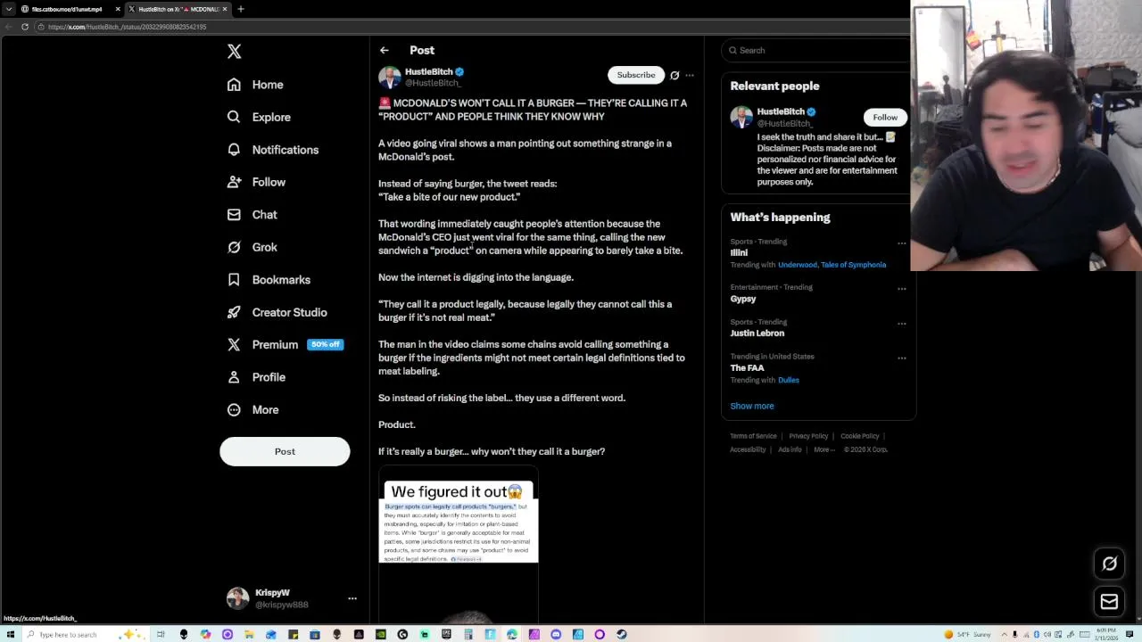Image resolution: width=1142 pixels, height=642 pixels.
Task: Open the Underwood trending link
Action: tap(797, 265)
